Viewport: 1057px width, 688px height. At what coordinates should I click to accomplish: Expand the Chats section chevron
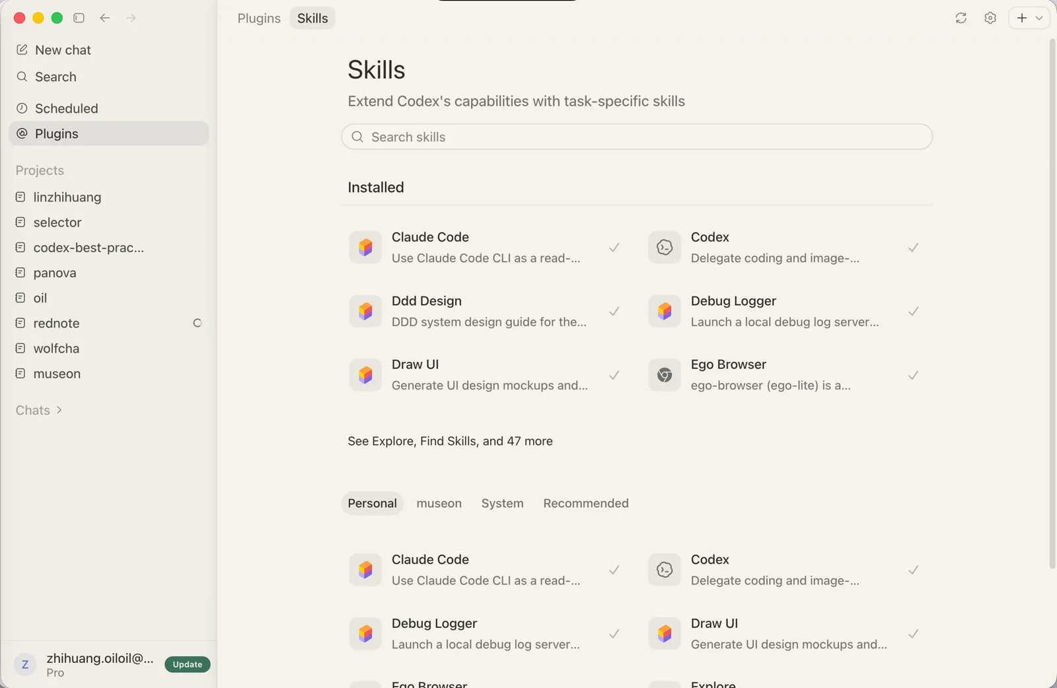point(59,410)
